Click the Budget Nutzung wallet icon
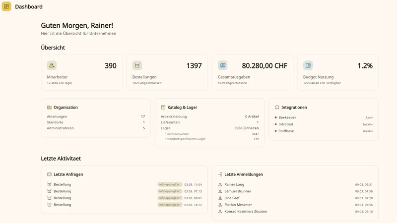Image resolution: width=397 pixels, height=223 pixels. [x=308, y=65]
